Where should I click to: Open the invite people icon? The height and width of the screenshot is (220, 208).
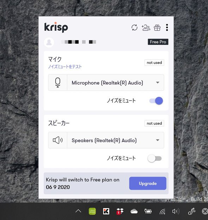(146, 28)
